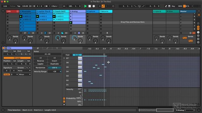
Task: Select the A Hybrid return track header
Action: pos(159,11)
